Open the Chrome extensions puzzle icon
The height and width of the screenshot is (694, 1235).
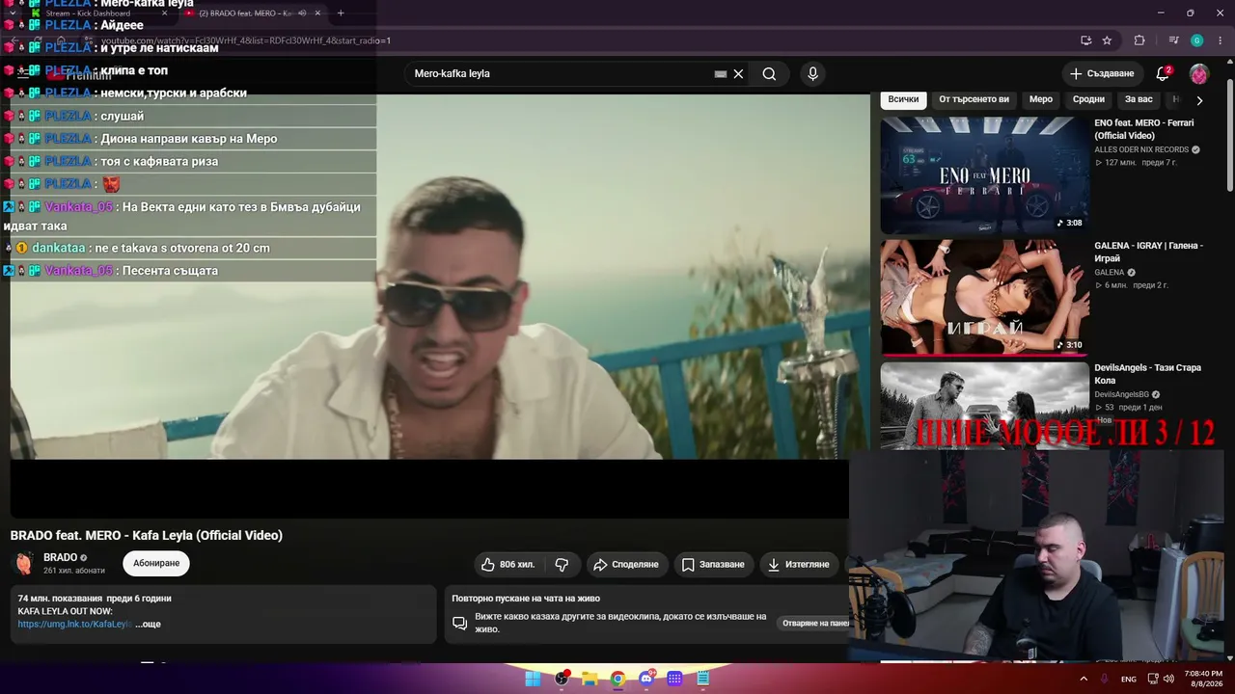[1139, 40]
